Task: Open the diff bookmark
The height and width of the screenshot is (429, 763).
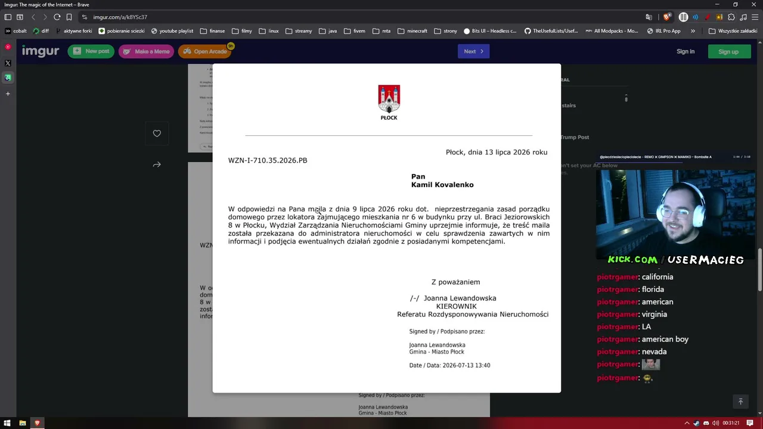Action: point(41,31)
